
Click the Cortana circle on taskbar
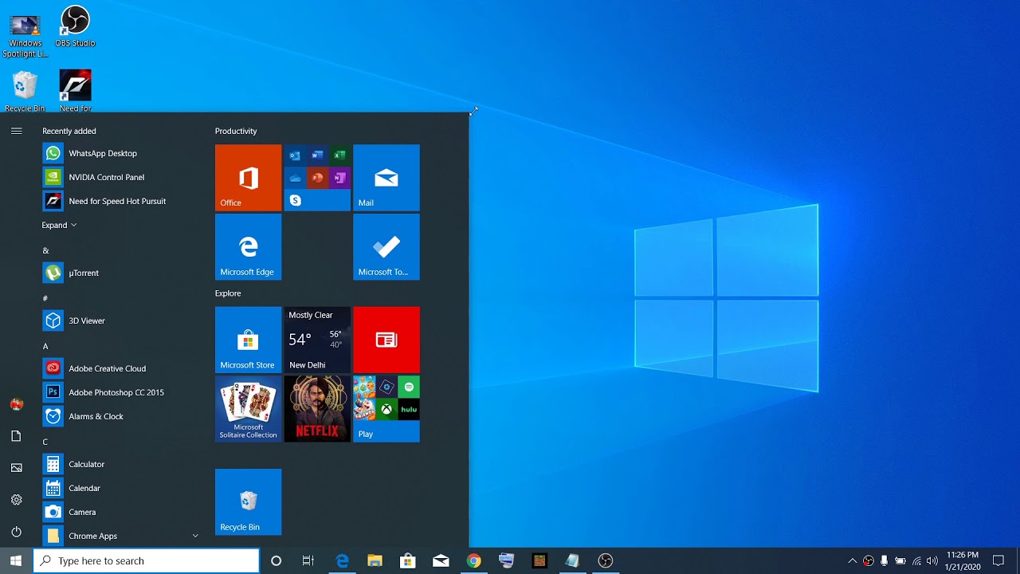276,560
